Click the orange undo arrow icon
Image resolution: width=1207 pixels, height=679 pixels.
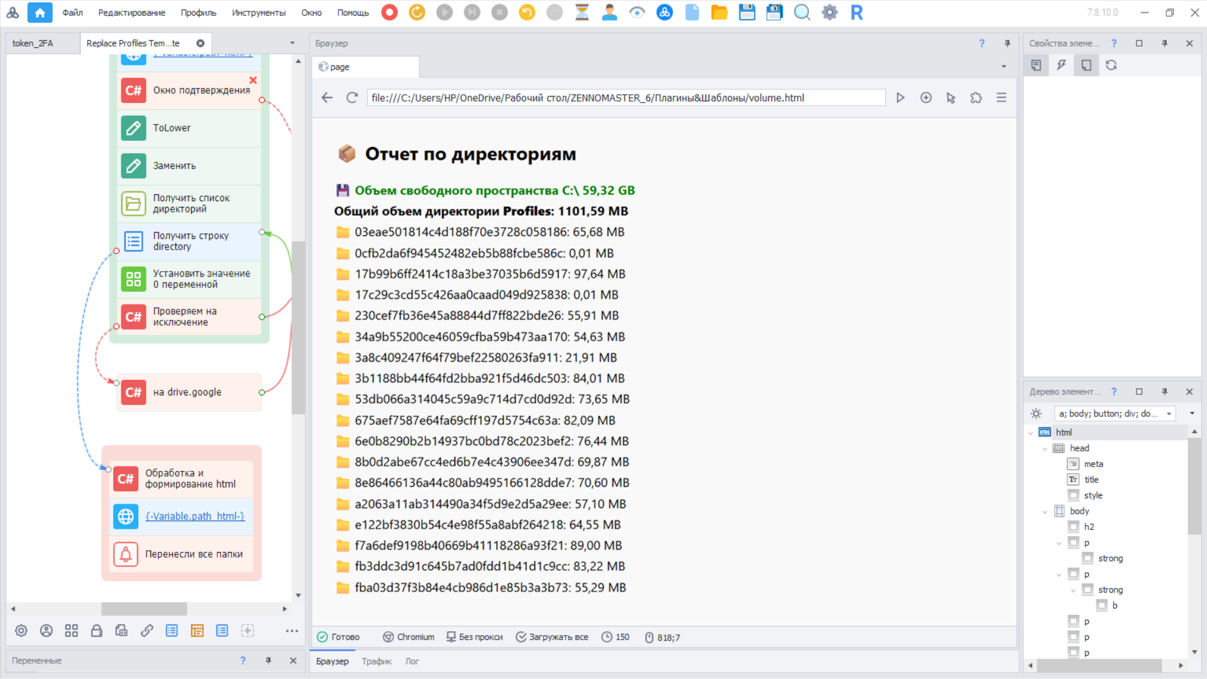pyautogui.click(x=527, y=13)
